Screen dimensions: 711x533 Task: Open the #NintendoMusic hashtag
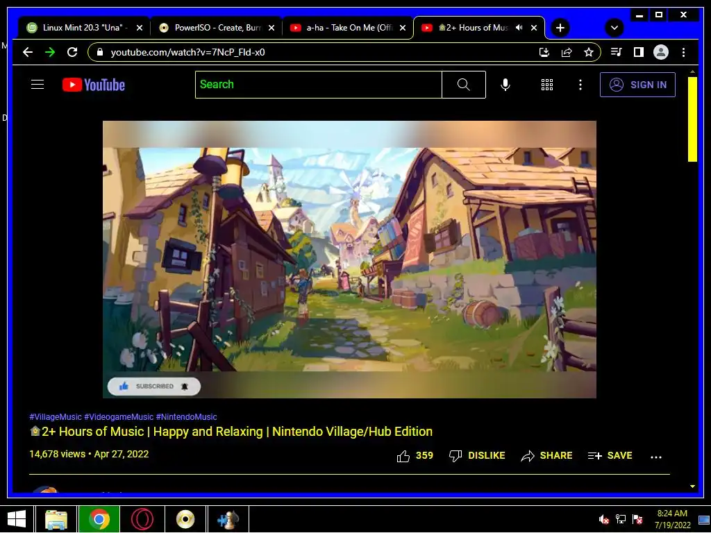coord(186,417)
